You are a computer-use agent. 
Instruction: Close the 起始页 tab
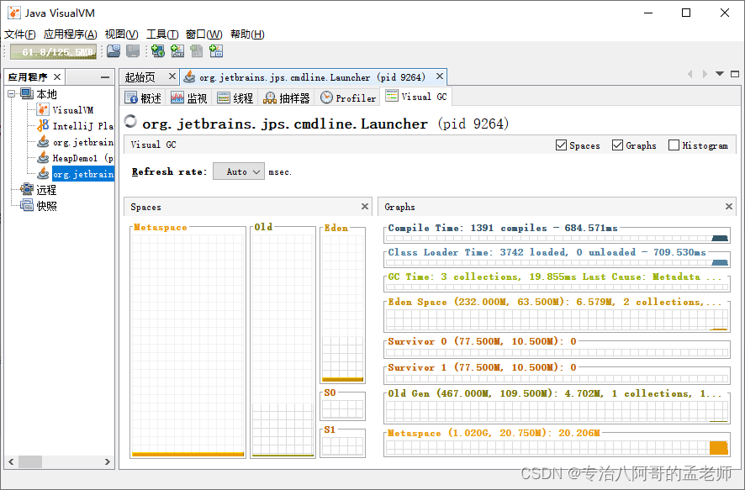click(172, 76)
